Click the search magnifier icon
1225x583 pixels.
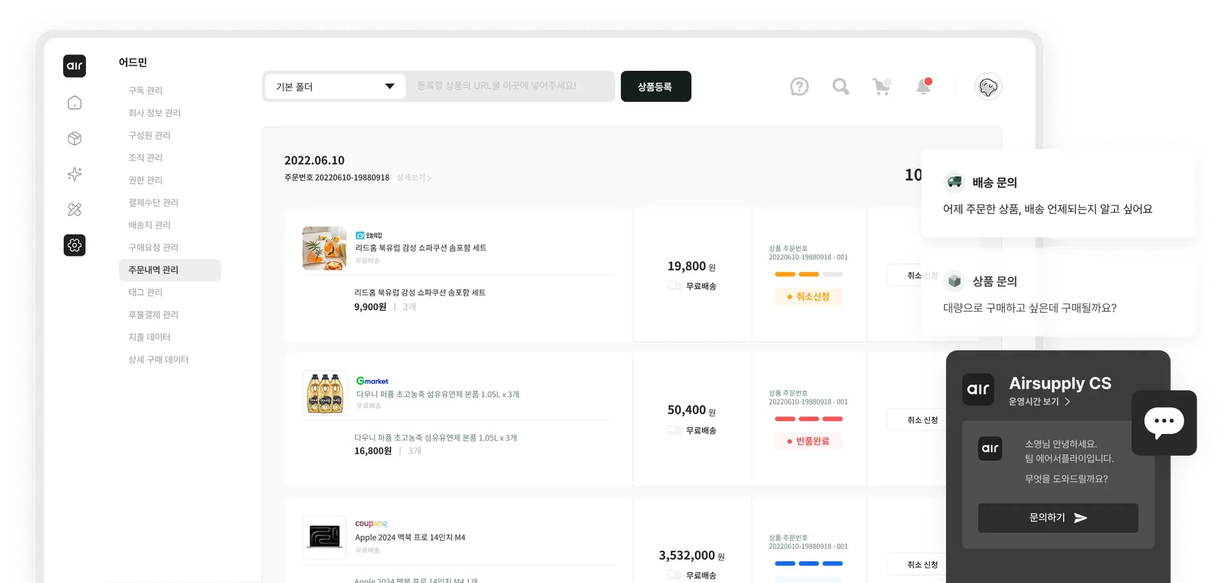840,87
